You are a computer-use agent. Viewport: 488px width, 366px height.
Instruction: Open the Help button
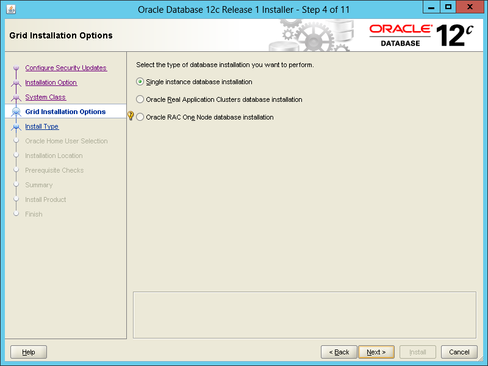29,352
